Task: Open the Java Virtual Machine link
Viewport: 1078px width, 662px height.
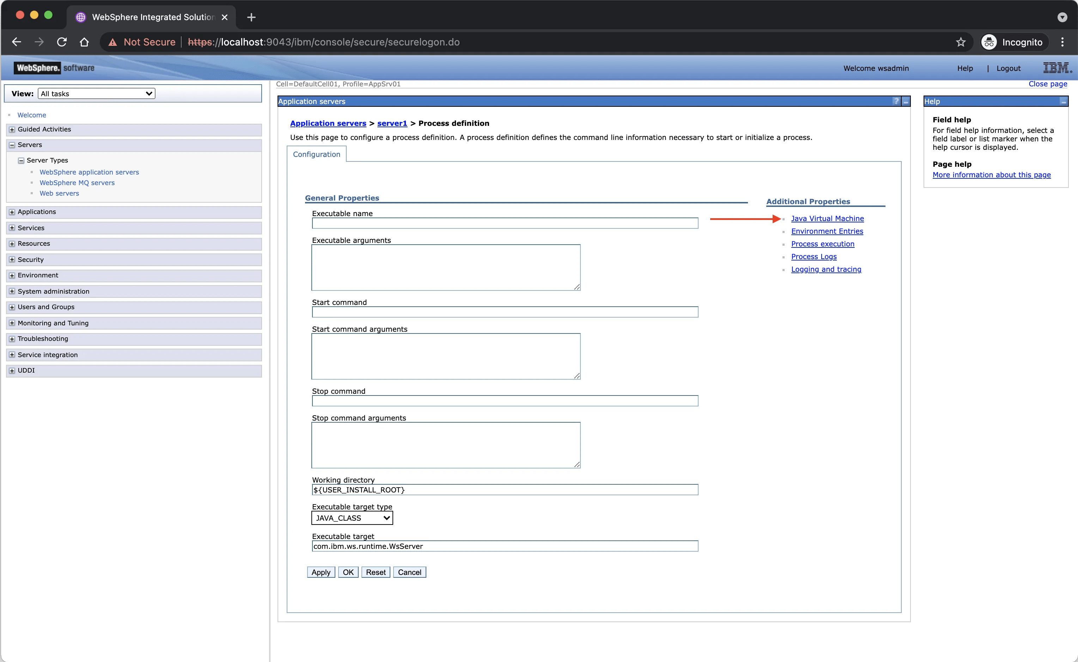Action: click(x=827, y=219)
